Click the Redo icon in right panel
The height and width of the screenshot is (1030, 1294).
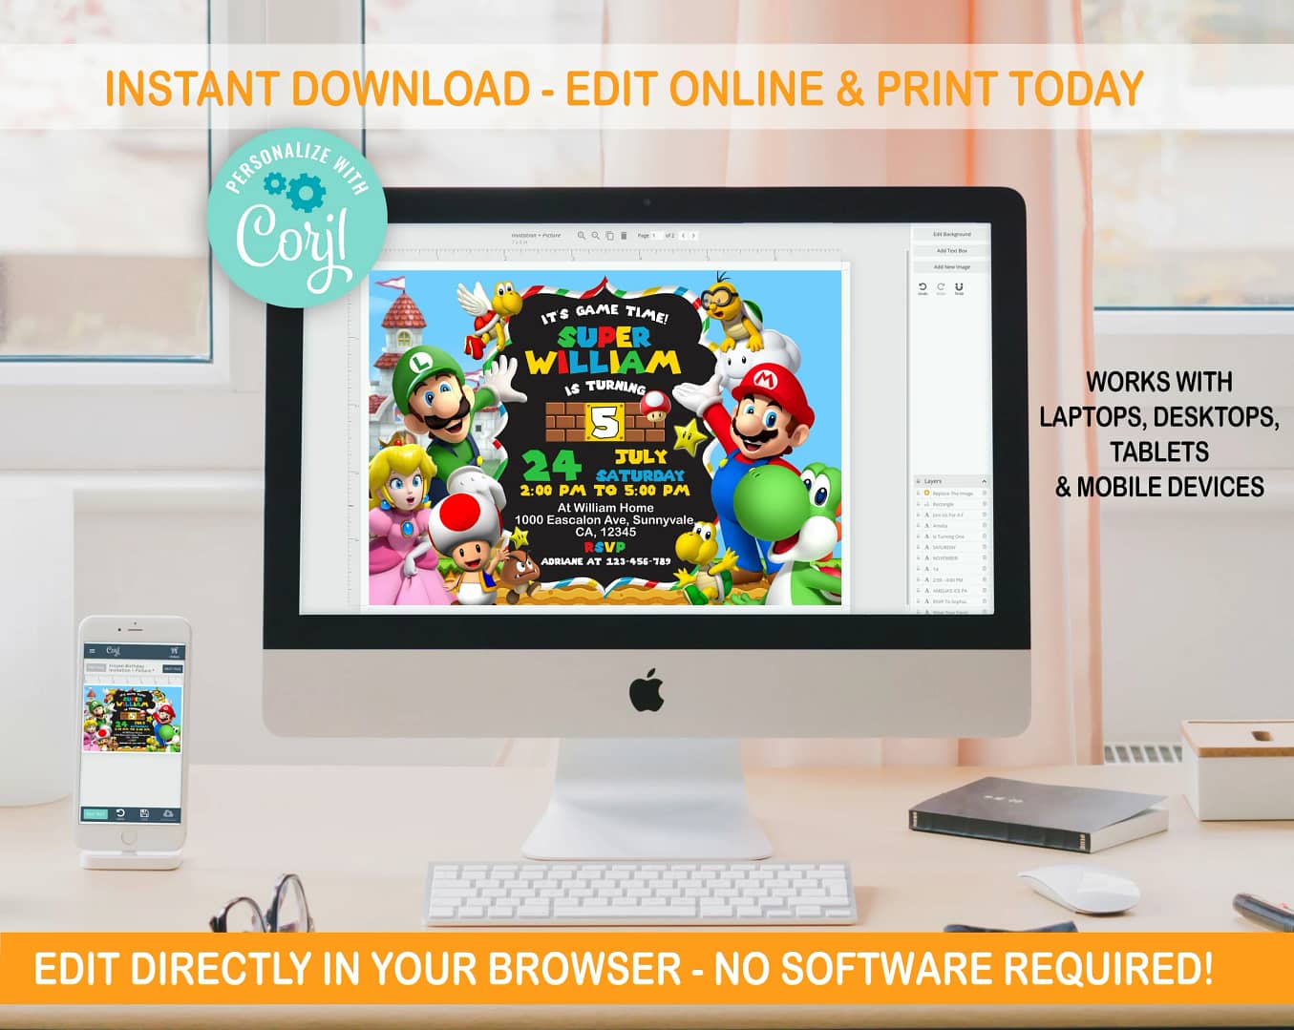941,287
